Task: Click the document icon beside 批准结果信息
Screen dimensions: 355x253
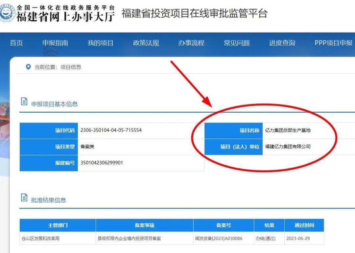Action: (x=24, y=197)
